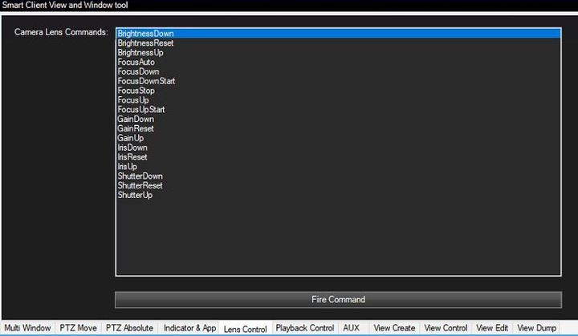Go to the View Dump tab
Image resolution: width=578 pixels, height=336 pixels.
point(535,328)
